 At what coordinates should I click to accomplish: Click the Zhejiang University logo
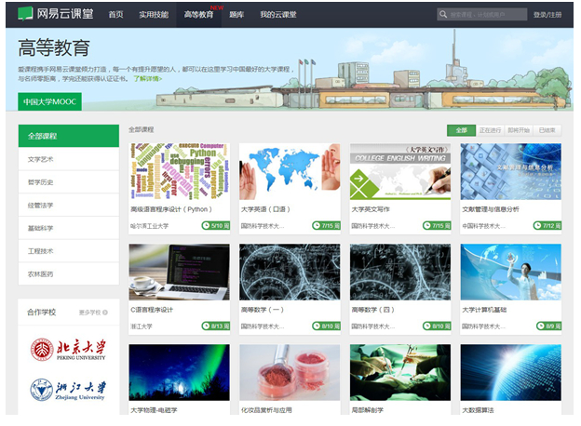coord(68,390)
